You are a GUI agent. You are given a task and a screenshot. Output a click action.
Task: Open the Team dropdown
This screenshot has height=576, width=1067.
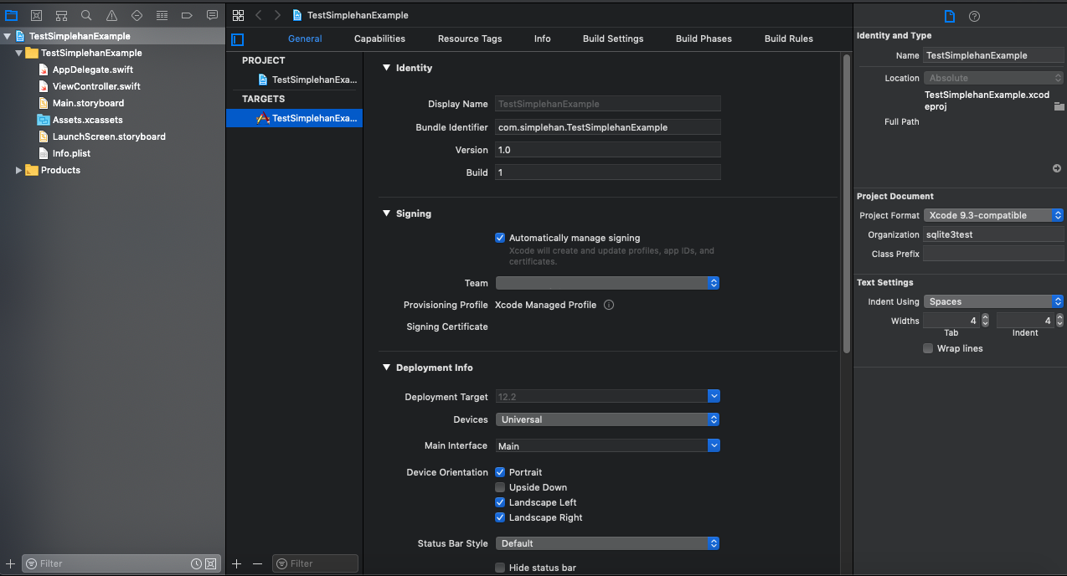607,283
